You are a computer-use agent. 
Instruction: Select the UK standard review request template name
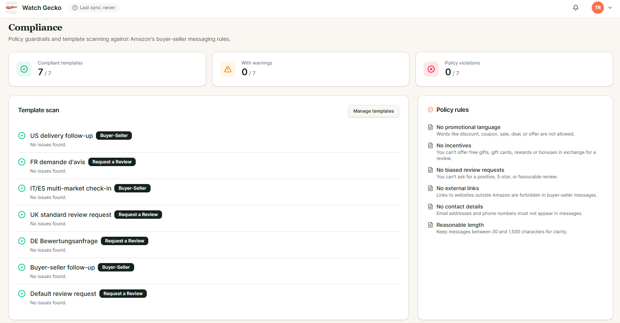(x=71, y=215)
